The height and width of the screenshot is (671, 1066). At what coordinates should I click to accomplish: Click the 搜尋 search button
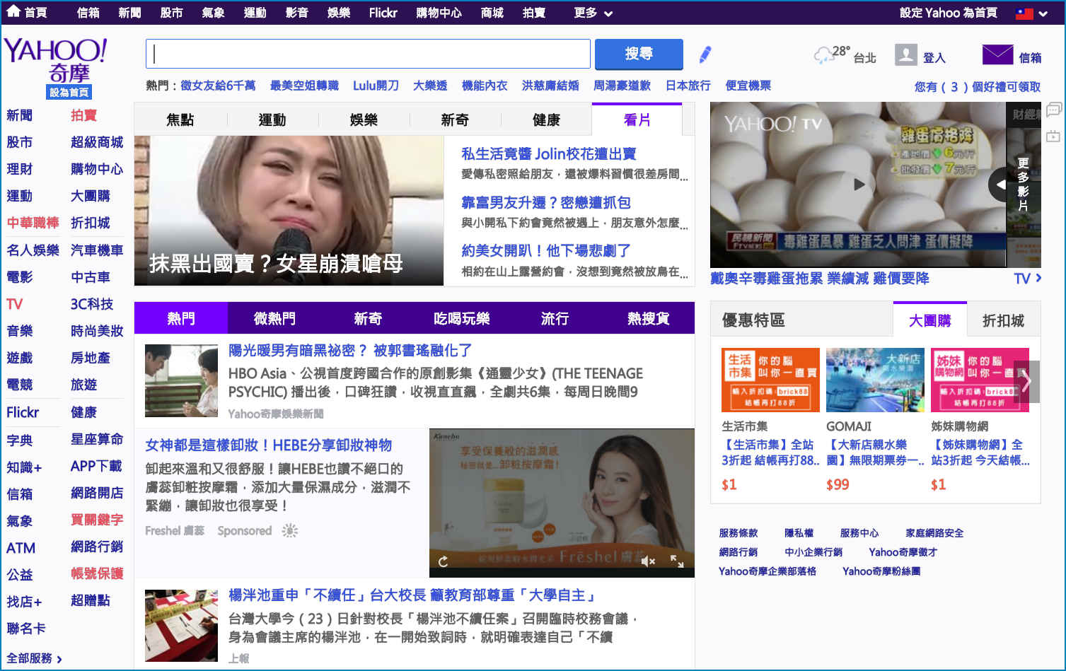[x=639, y=54]
